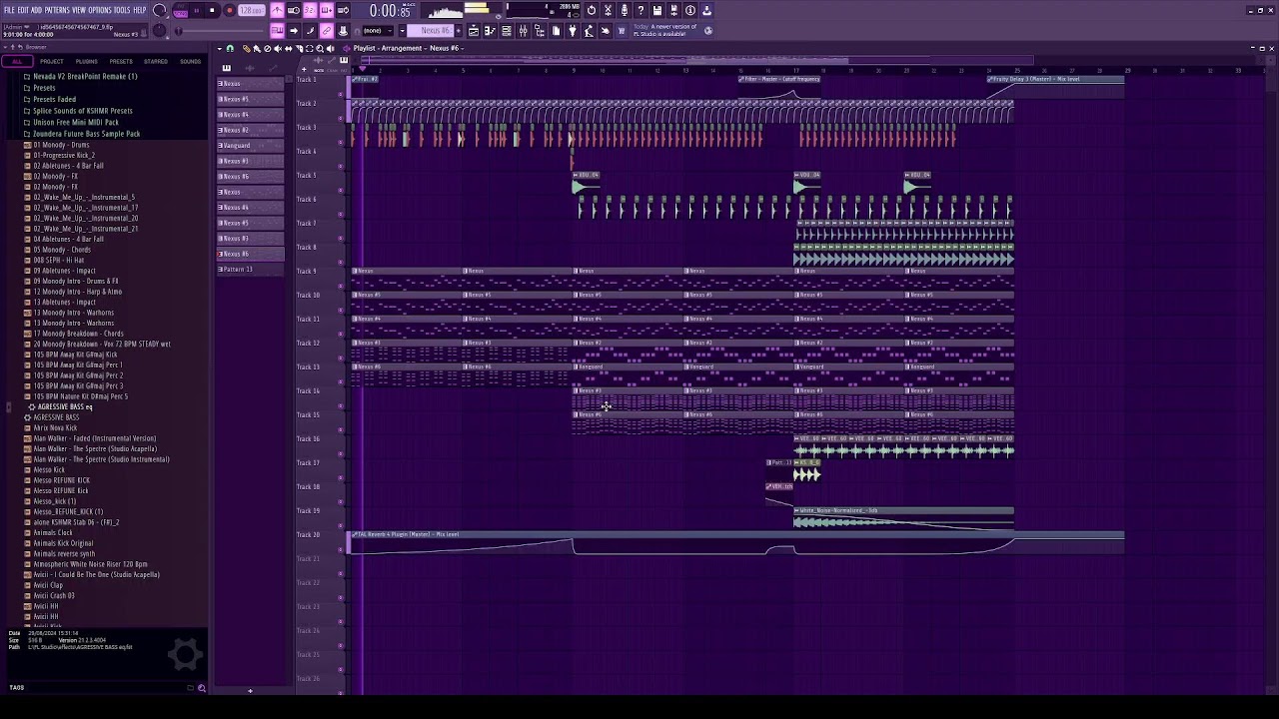
Task: Select the playlist playback speaker tool
Action: [331, 48]
